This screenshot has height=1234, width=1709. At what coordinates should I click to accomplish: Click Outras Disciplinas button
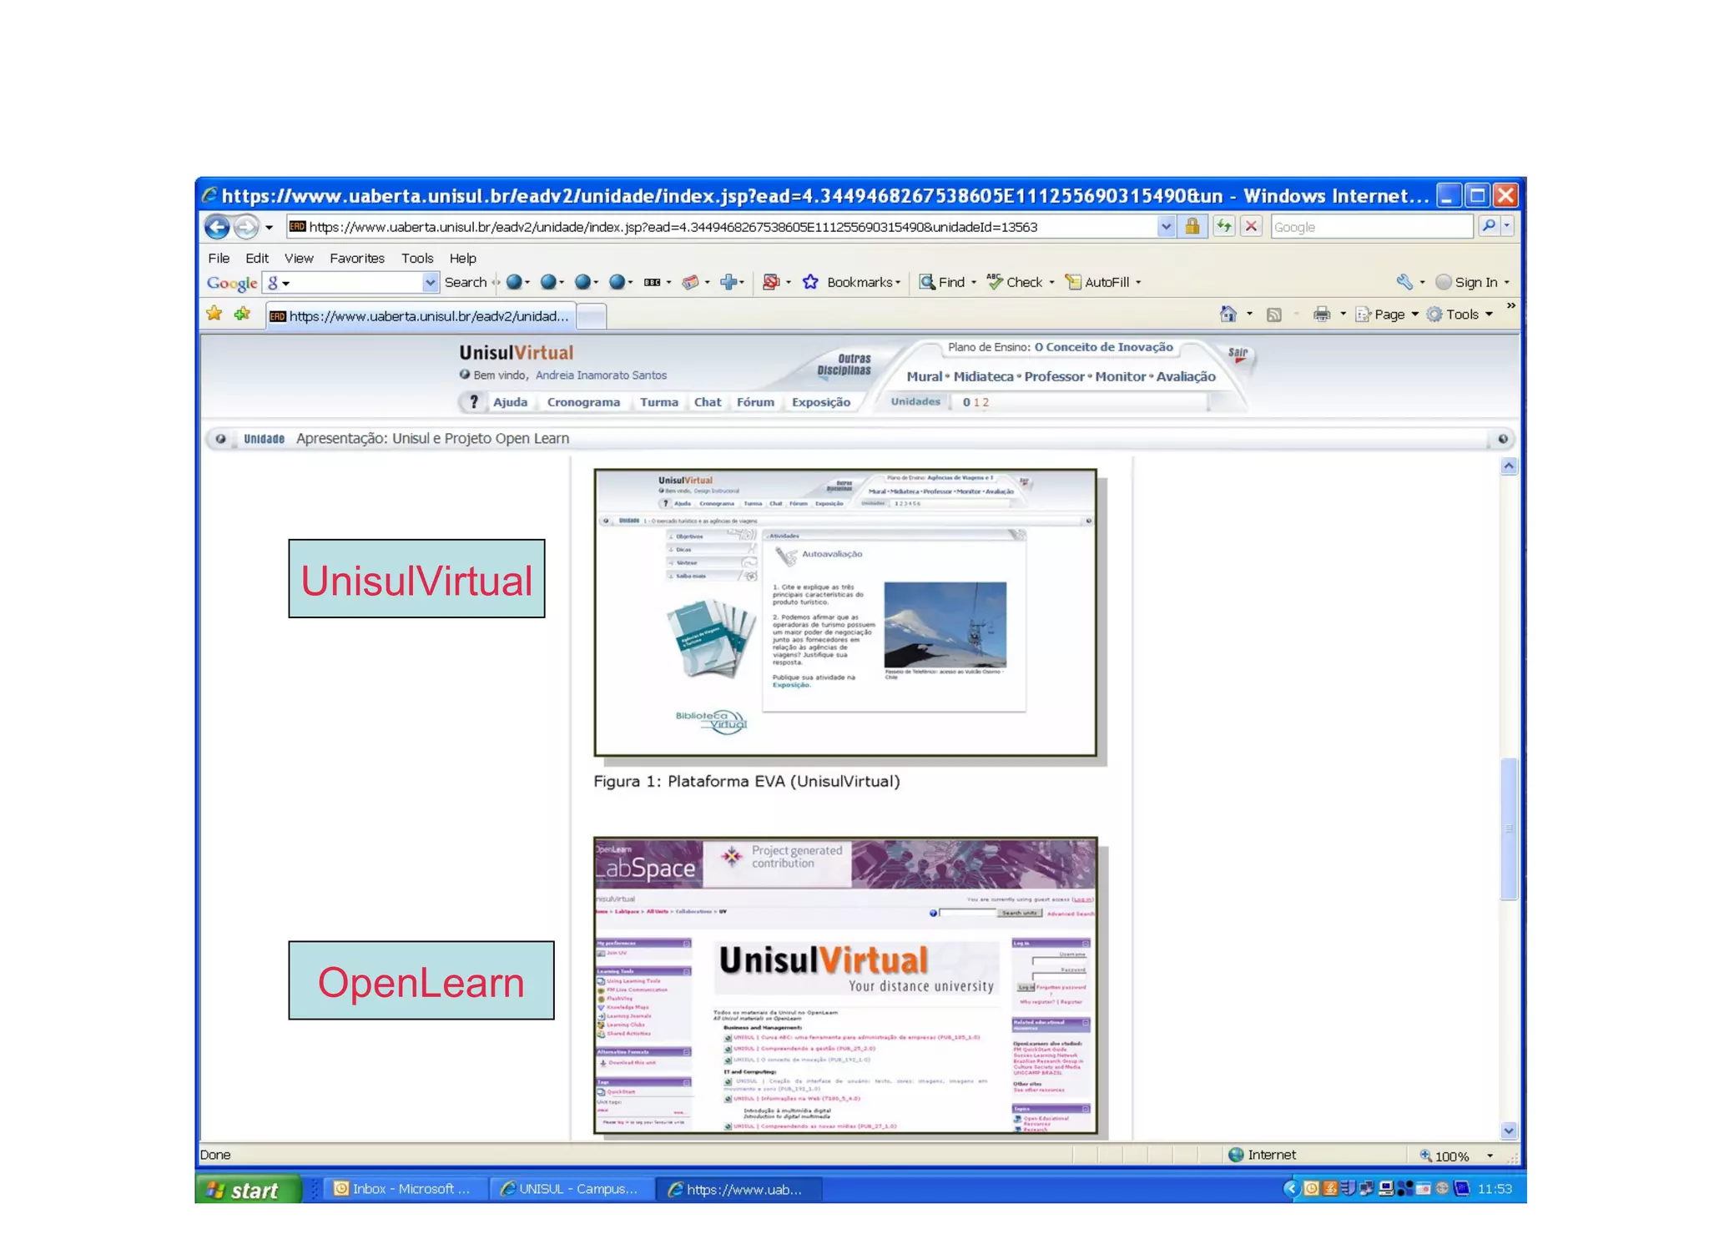(x=844, y=365)
